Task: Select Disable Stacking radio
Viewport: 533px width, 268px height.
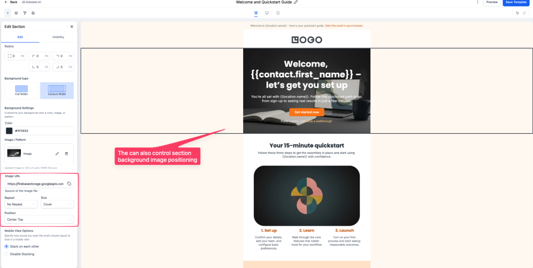Action: coord(6,254)
